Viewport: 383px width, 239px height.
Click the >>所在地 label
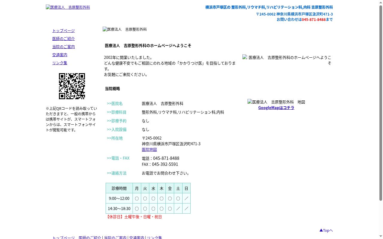[x=115, y=138]
